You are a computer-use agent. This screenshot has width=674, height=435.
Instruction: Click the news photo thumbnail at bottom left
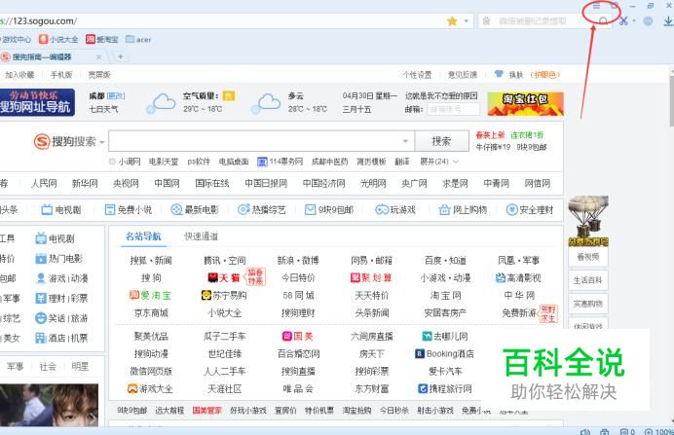(x=49, y=405)
